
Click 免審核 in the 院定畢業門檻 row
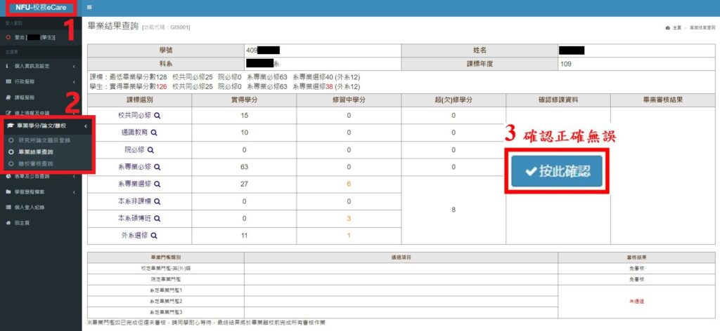[x=636, y=279]
